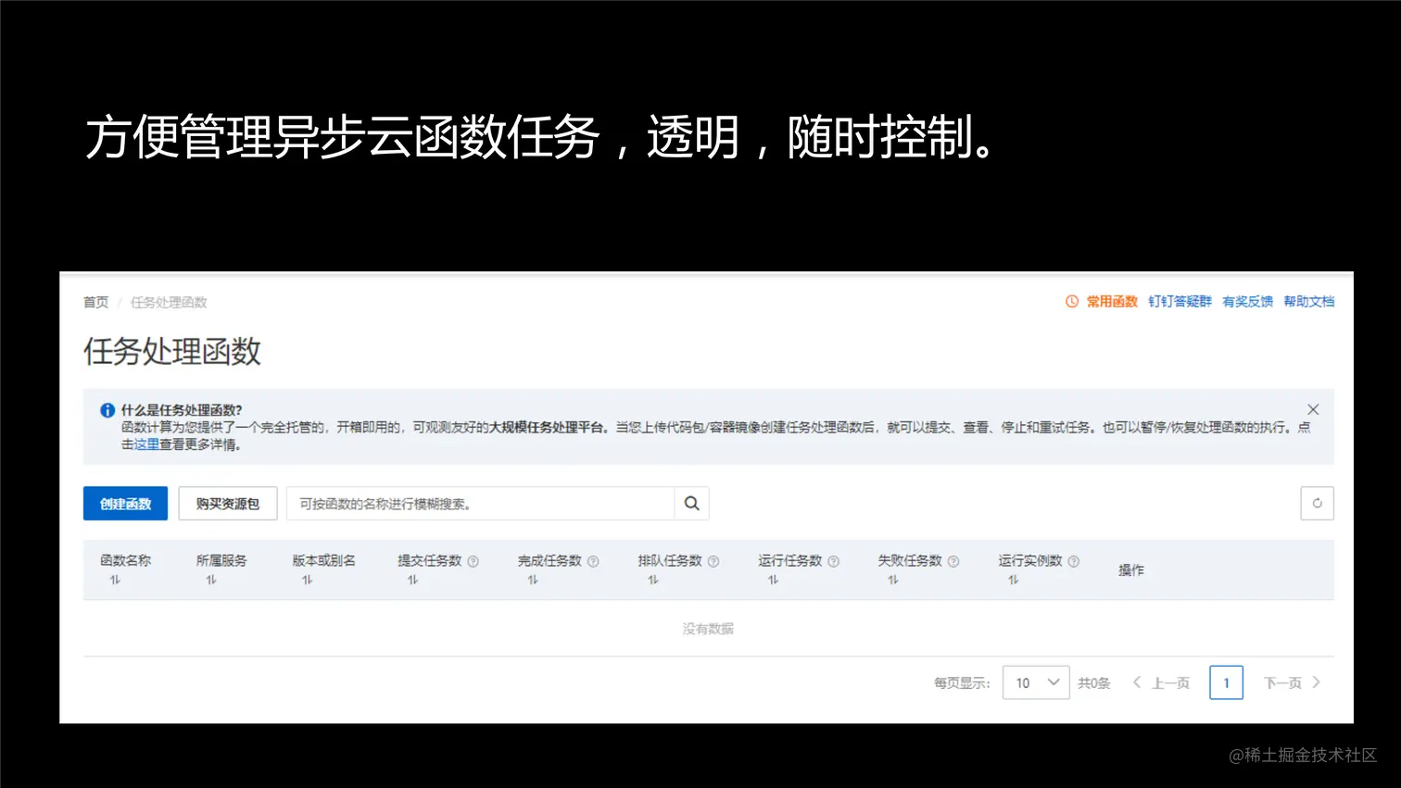The height and width of the screenshot is (788, 1401).
Task: Click the 这里 link for more details
Action: (x=145, y=444)
